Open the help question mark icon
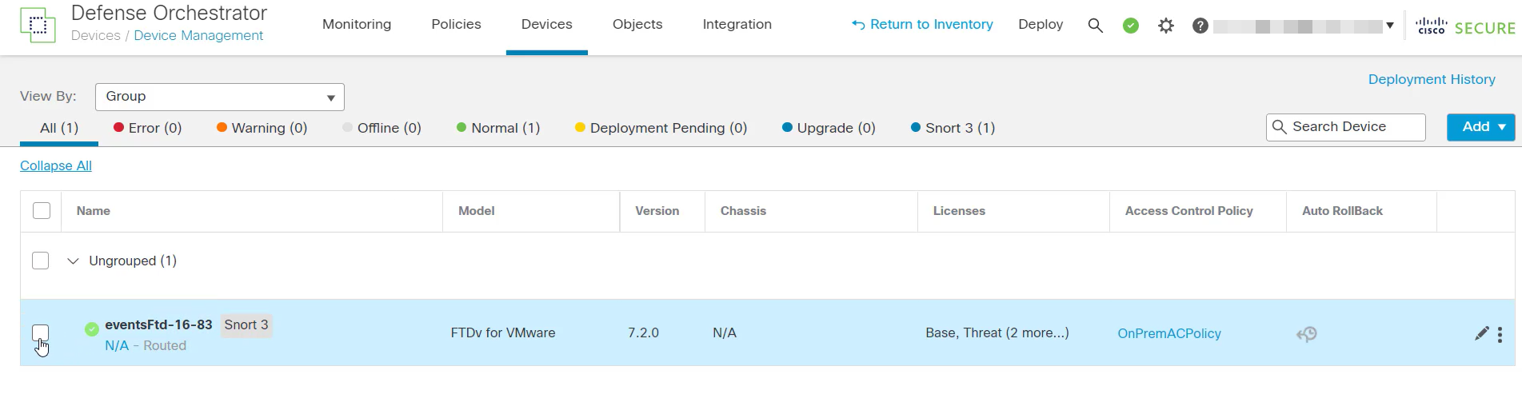Screen dimensions: 1522x414 click(x=1200, y=26)
